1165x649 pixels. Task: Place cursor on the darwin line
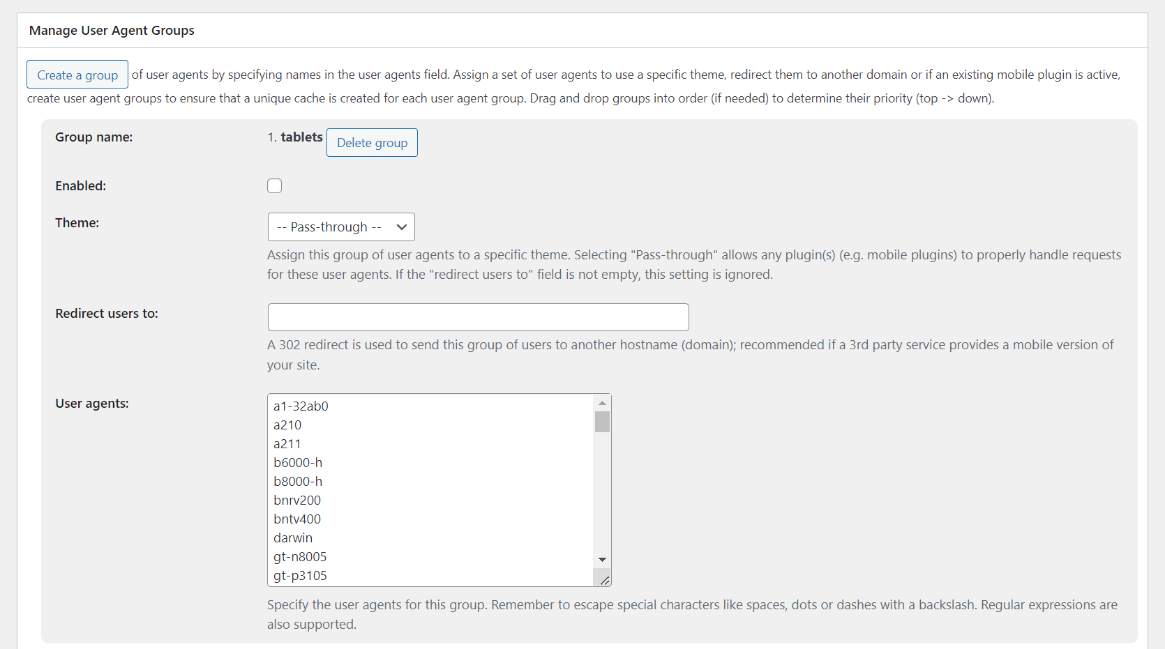(x=293, y=538)
